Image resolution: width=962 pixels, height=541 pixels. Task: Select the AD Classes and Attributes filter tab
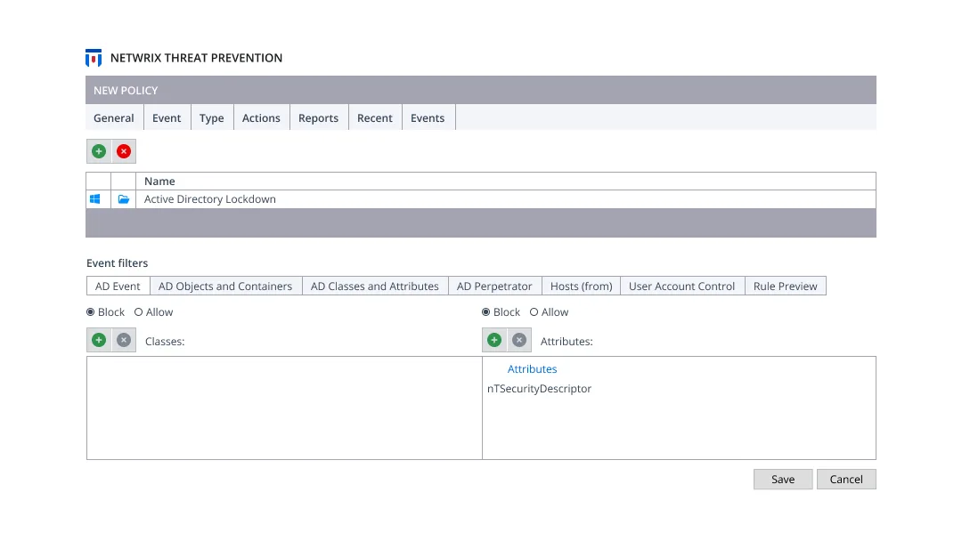(375, 287)
